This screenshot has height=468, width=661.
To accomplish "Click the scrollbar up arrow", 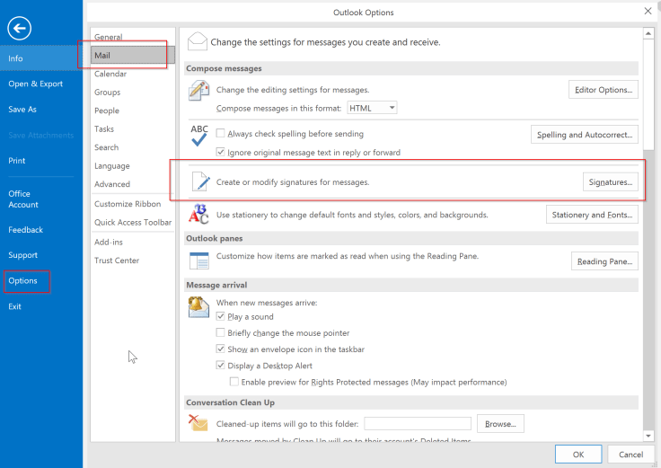I will [x=647, y=33].
